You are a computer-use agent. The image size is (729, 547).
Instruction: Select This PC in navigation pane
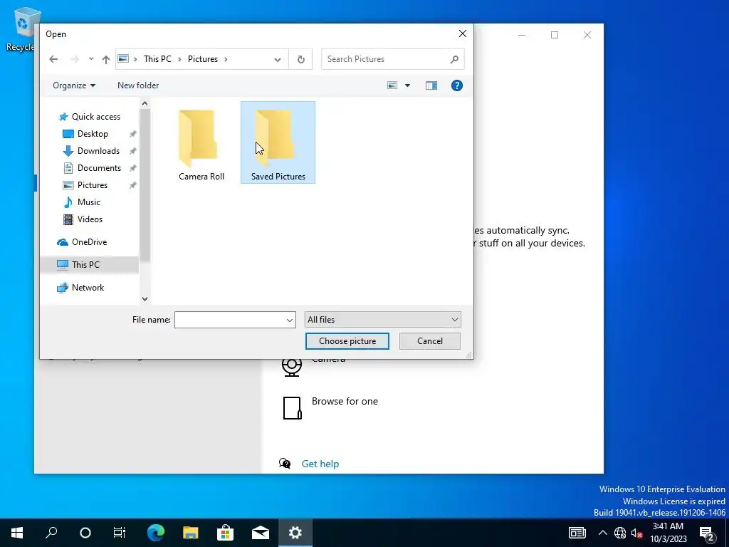[85, 265]
